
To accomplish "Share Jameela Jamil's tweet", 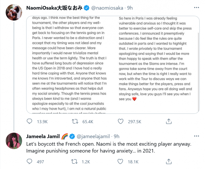I will click(169, 161).
